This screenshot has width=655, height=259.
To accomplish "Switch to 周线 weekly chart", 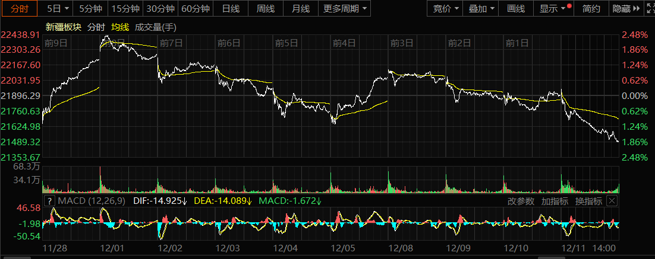I will tap(266, 8).
